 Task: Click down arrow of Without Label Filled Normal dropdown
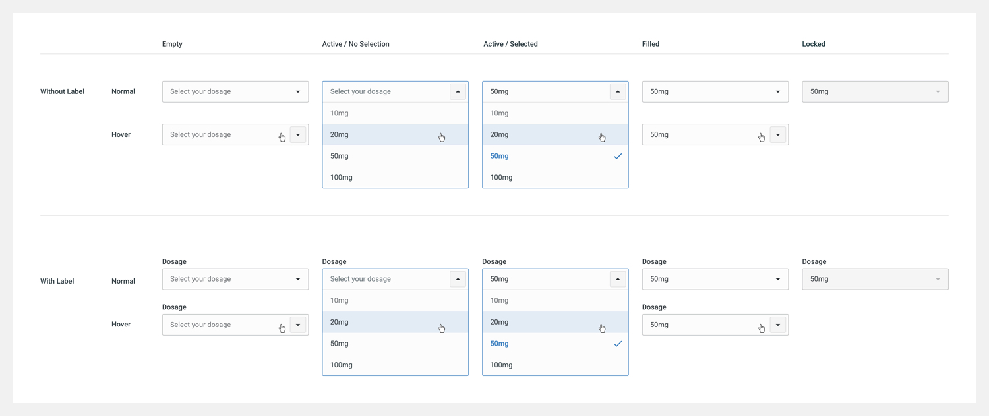(778, 92)
